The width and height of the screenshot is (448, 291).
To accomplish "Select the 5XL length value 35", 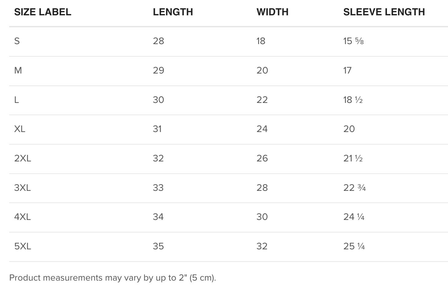I will (x=158, y=246).
